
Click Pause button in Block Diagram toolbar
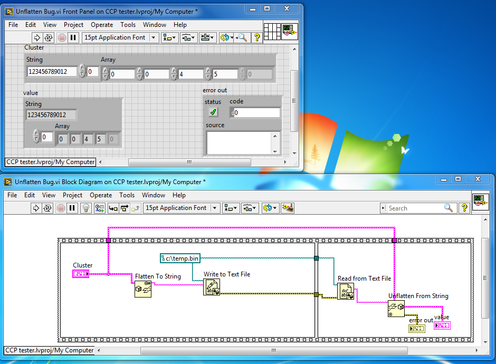click(x=72, y=208)
